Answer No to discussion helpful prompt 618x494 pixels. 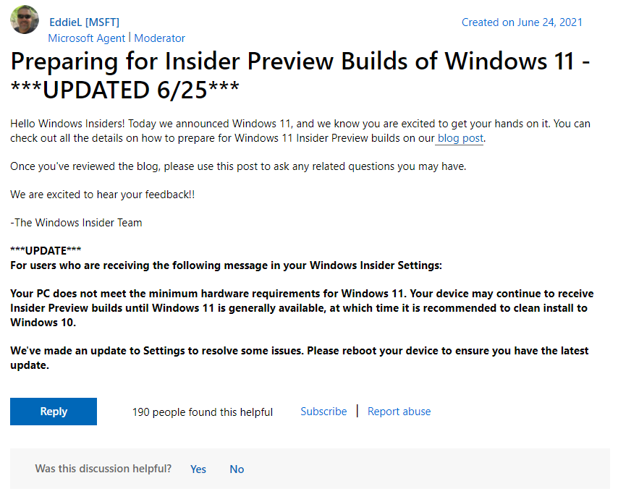pyautogui.click(x=237, y=469)
